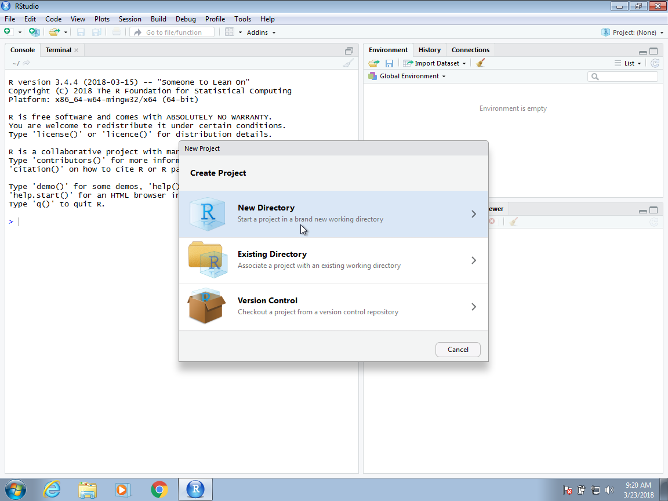Viewport: 668px width, 501px height.
Task: Clear console with the broom icon
Action: pos(348,63)
